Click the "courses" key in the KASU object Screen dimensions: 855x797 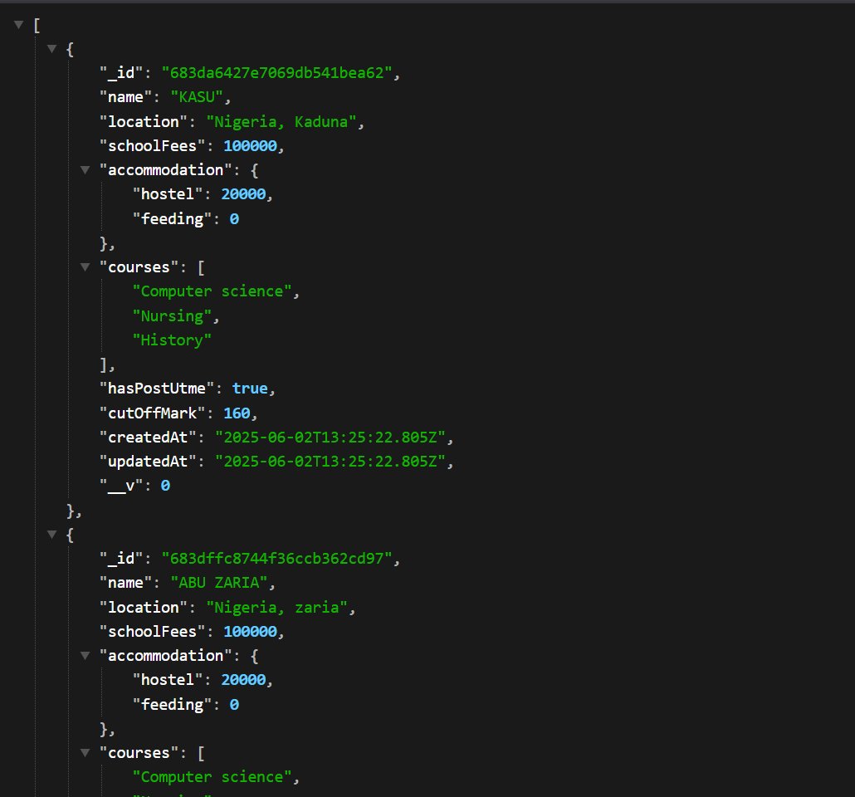coord(139,266)
